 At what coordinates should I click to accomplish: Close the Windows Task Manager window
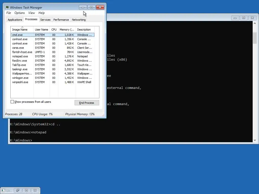click(x=100, y=7)
